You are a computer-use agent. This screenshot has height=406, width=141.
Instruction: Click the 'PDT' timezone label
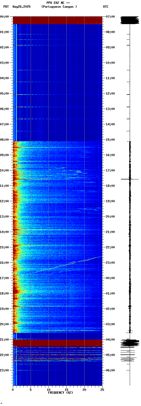(x=6, y=7)
